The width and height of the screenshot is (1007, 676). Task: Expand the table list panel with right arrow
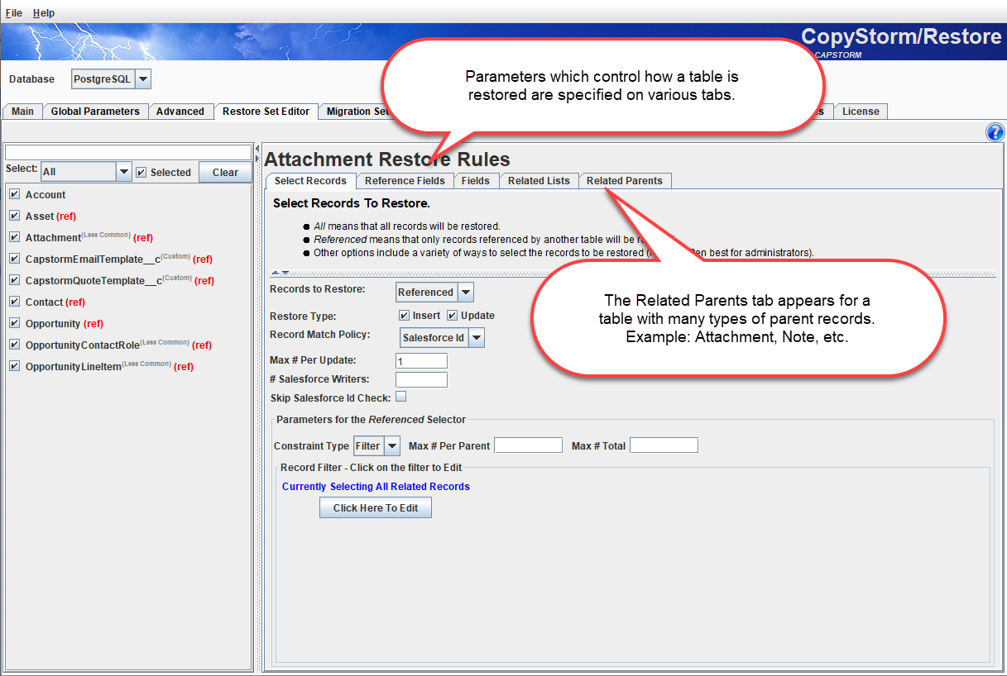coord(257,159)
